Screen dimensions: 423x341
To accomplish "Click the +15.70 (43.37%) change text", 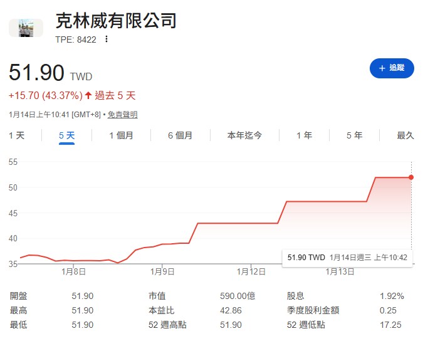I will coord(46,95).
